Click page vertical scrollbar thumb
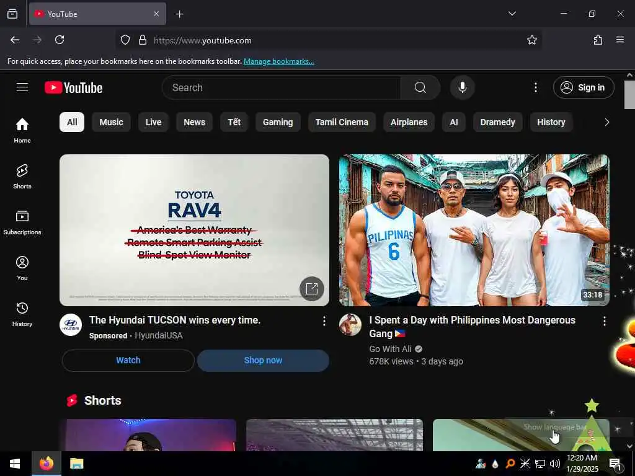635x476 pixels. pos(629,95)
